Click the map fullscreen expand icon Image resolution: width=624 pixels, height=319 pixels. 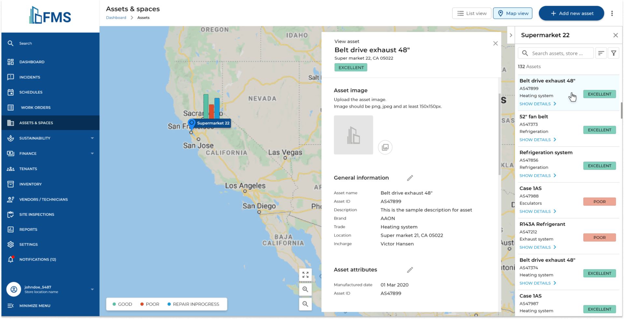305,274
